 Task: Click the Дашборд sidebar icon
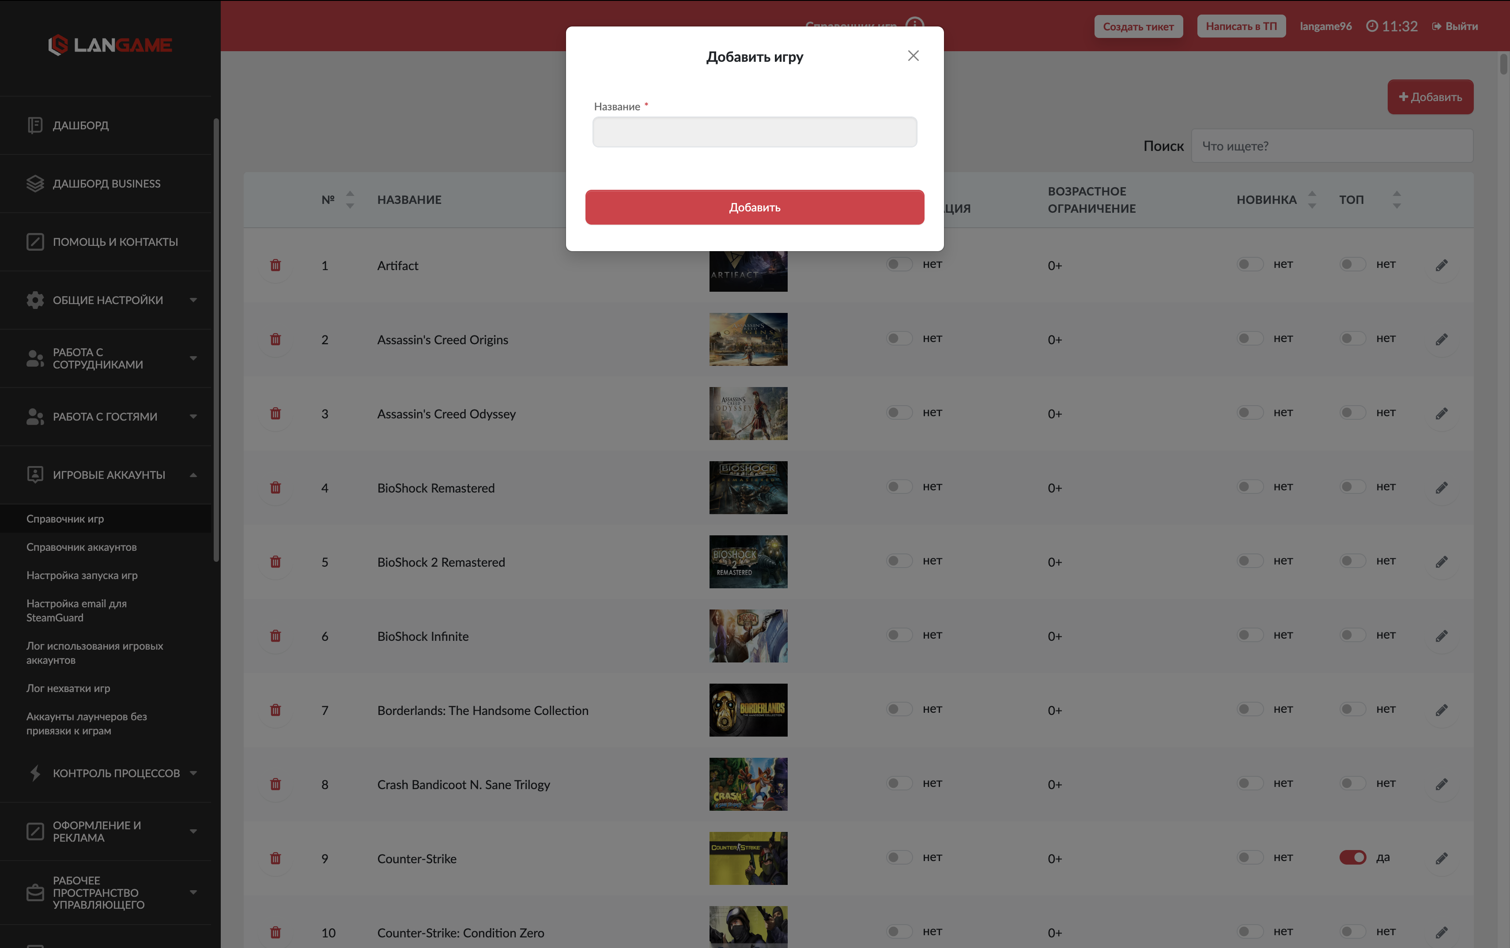(35, 125)
